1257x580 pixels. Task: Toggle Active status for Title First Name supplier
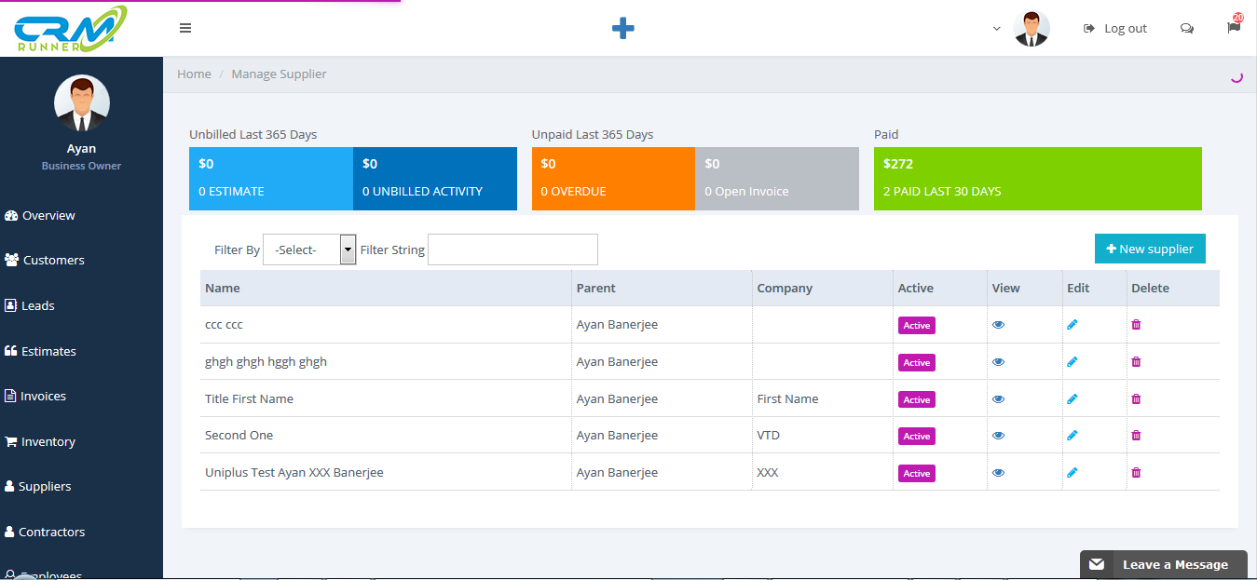point(916,398)
